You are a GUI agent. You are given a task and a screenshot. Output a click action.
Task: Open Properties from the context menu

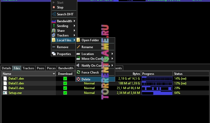(x=63, y=54)
